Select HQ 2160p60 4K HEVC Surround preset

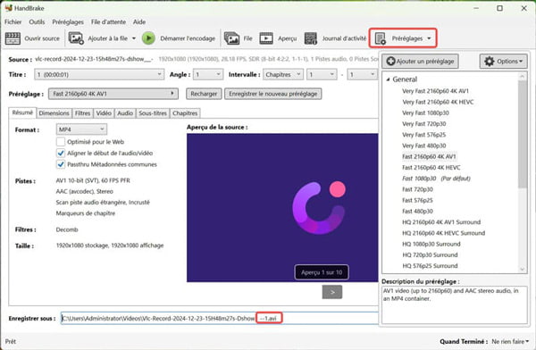444,233
